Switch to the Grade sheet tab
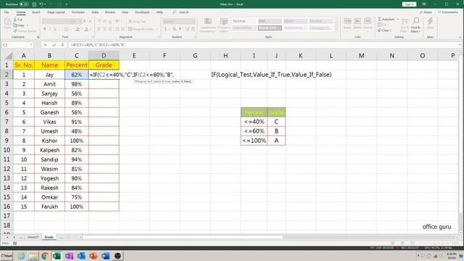This screenshot has width=464, height=261. coord(49,237)
